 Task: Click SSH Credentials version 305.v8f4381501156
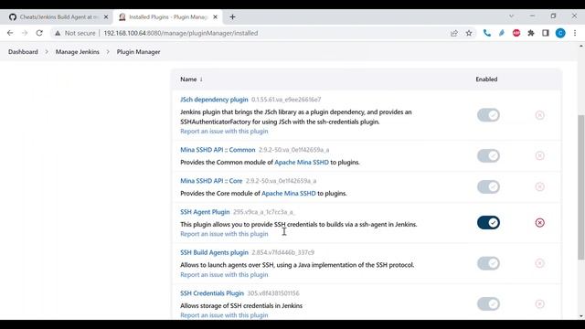(x=273, y=293)
